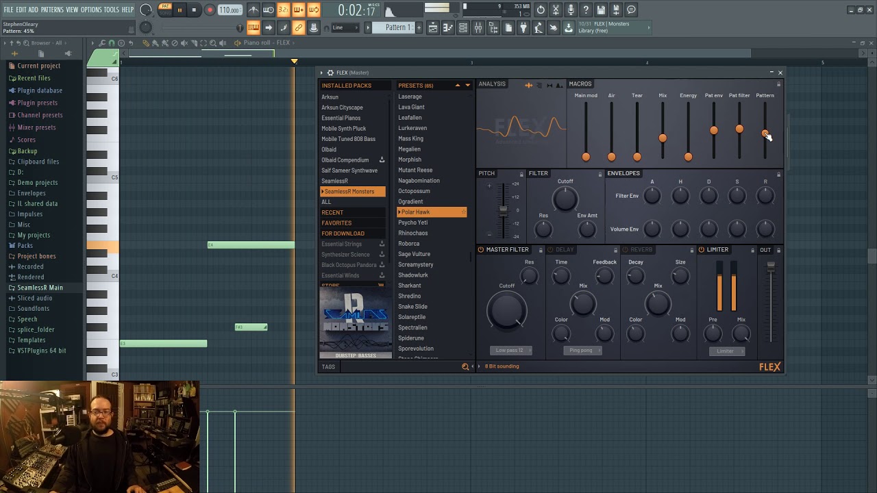Viewport: 877px width, 493px height.
Task: Click the help question mark icon
Action: (586, 10)
